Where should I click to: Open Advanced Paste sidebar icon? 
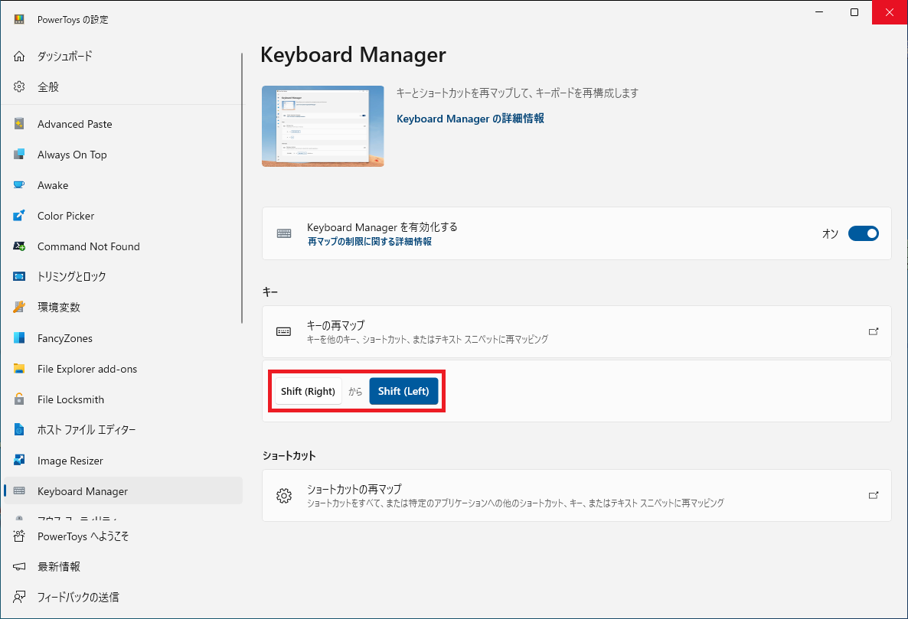[19, 124]
